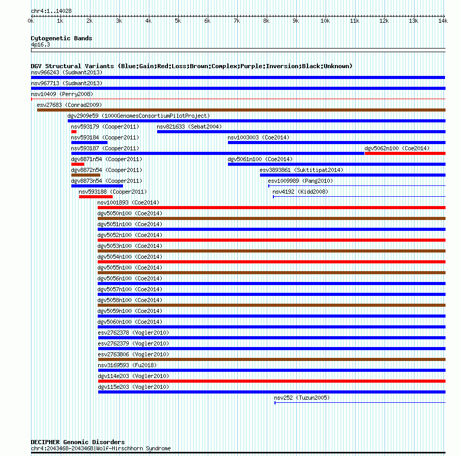Open dgv115e203 (Vogler2010) variant
The width and height of the screenshot is (460, 456).
(x=133, y=387)
